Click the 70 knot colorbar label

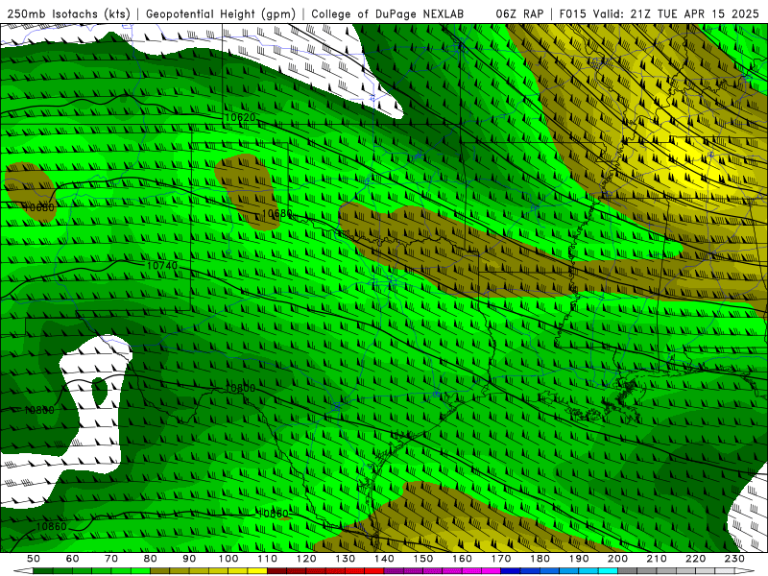[x=111, y=559]
